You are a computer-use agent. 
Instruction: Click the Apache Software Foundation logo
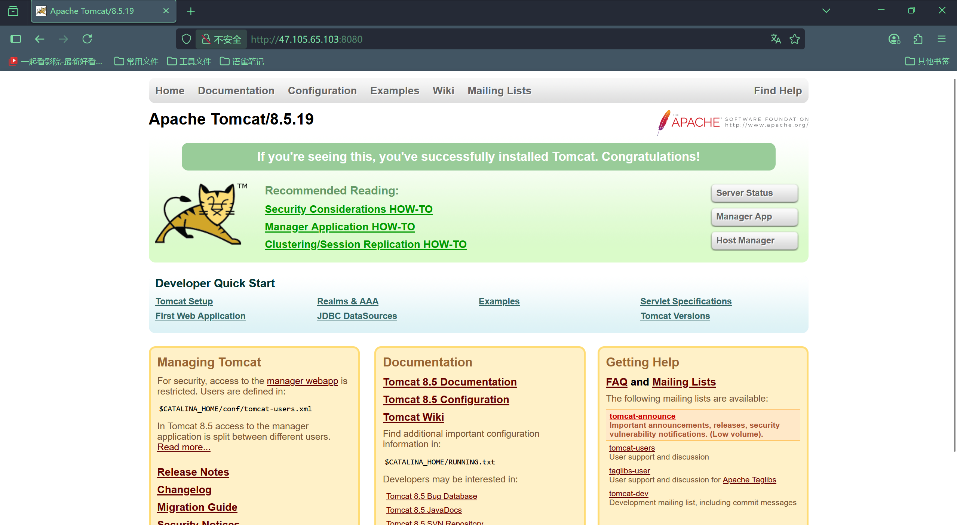click(x=733, y=123)
